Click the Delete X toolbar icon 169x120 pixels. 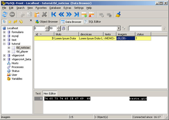pos(44,14)
